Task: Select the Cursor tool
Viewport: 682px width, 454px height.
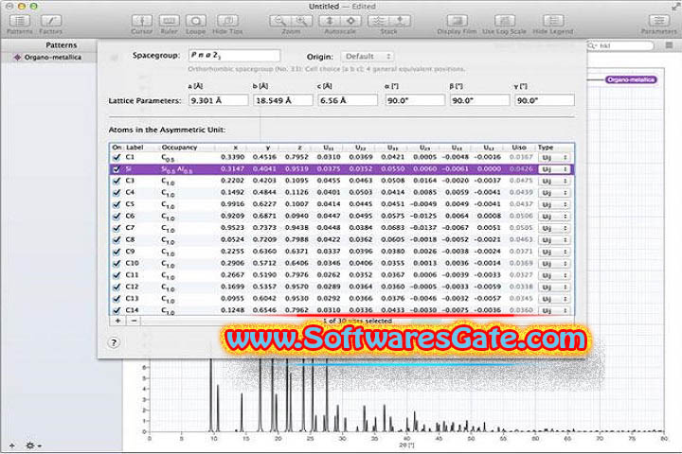Action: point(142,21)
